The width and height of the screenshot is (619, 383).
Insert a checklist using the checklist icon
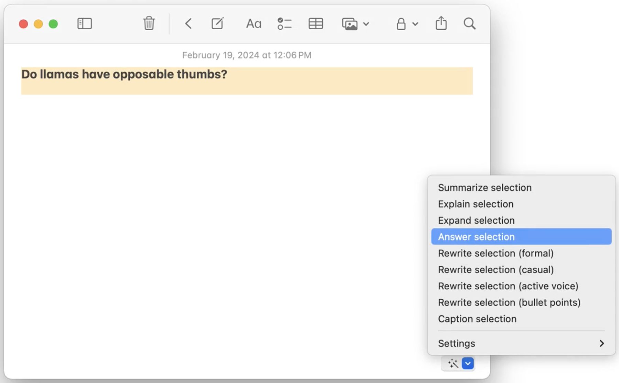coord(284,24)
